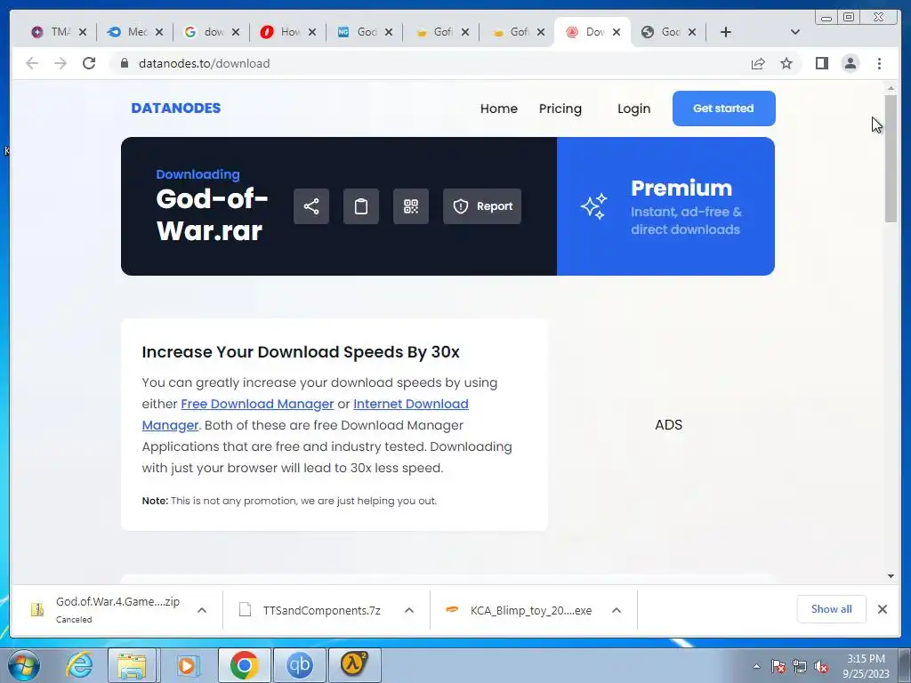Screen dimensions: 911x683
Task: Show all downloads
Action: (x=832, y=608)
